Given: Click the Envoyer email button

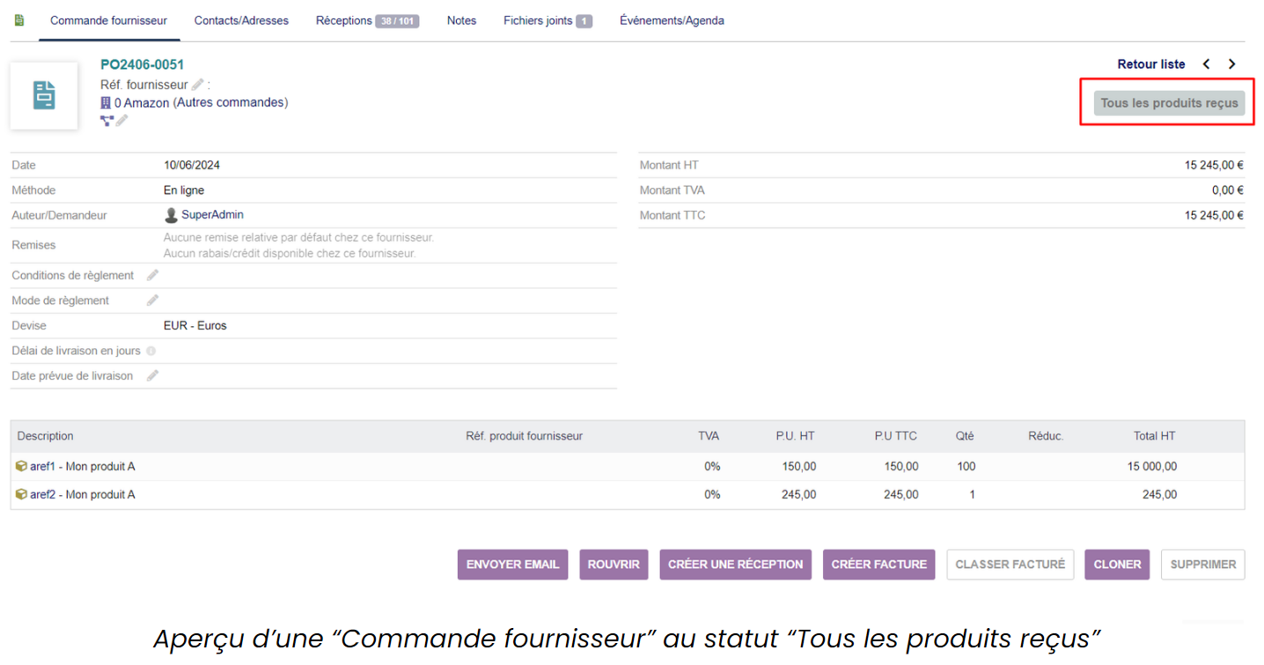Looking at the screenshot, I should coord(513,565).
